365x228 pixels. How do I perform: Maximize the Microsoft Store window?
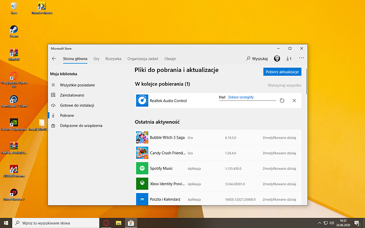290,49
